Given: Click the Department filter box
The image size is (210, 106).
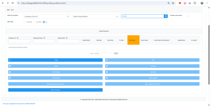Looking at the screenshot, I should pyautogui.click(x=69, y=41).
